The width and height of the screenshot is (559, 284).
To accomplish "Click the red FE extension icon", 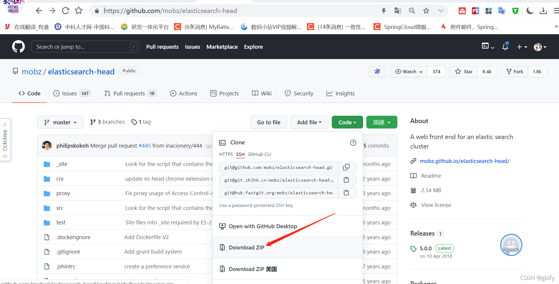I will point(475,11).
